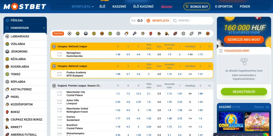Collapse the Nyiregyhaza Hungary National League block
Screen dimensions: 273x136
[209, 46]
